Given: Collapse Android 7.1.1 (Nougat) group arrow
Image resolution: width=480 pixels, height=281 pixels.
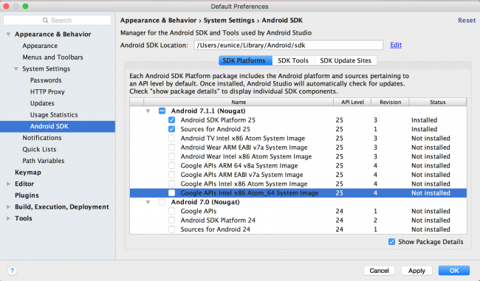Looking at the screenshot, I should (148, 111).
